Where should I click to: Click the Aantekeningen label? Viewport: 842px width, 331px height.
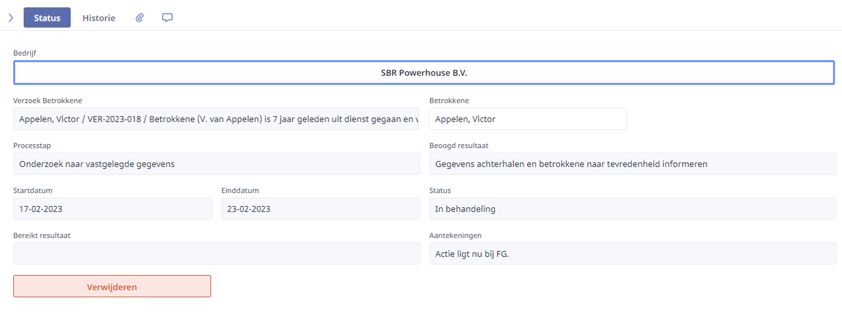click(x=456, y=236)
